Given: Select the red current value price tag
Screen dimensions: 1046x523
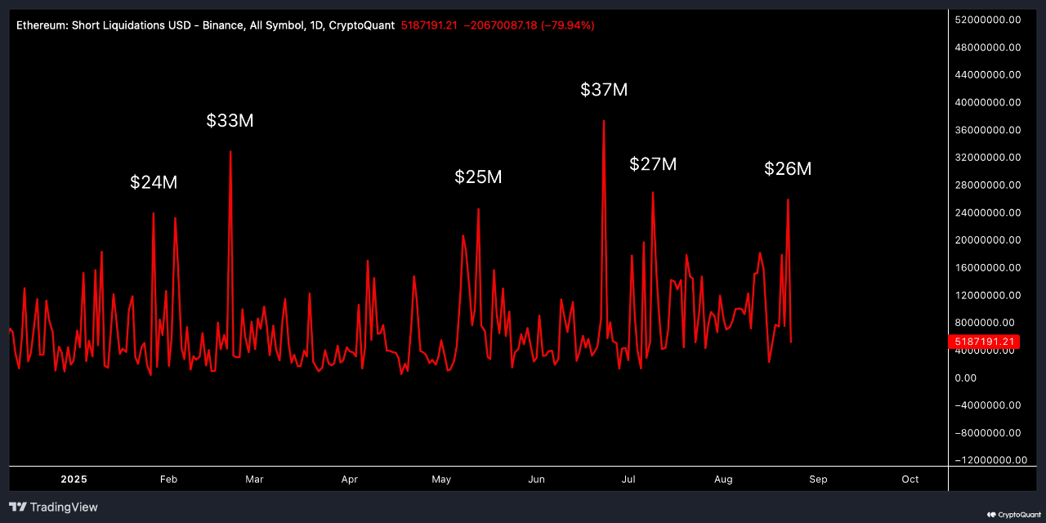Looking at the screenshot, I should [x=983, y=342].
